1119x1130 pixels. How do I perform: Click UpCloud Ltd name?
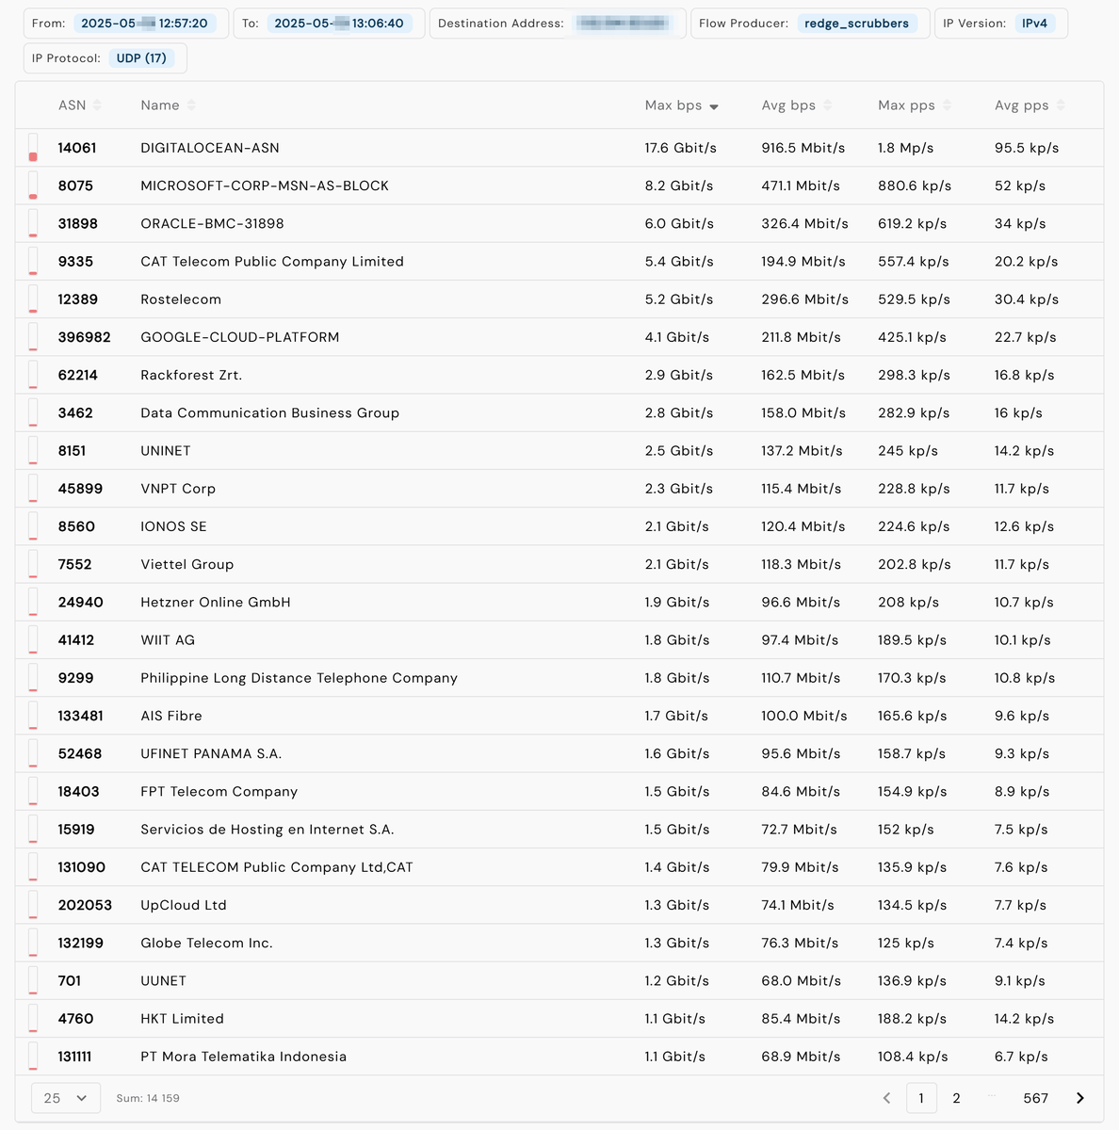coord(184,905)
